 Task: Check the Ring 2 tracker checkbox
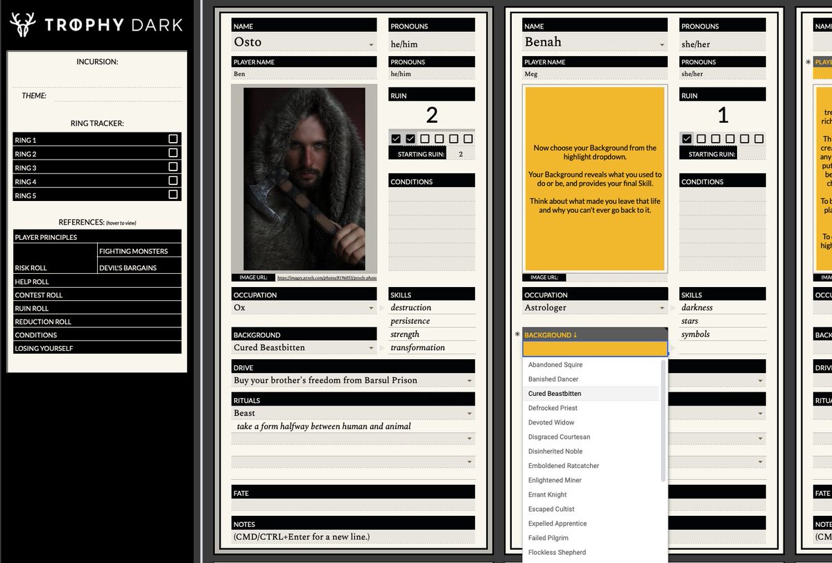(173, 153)
